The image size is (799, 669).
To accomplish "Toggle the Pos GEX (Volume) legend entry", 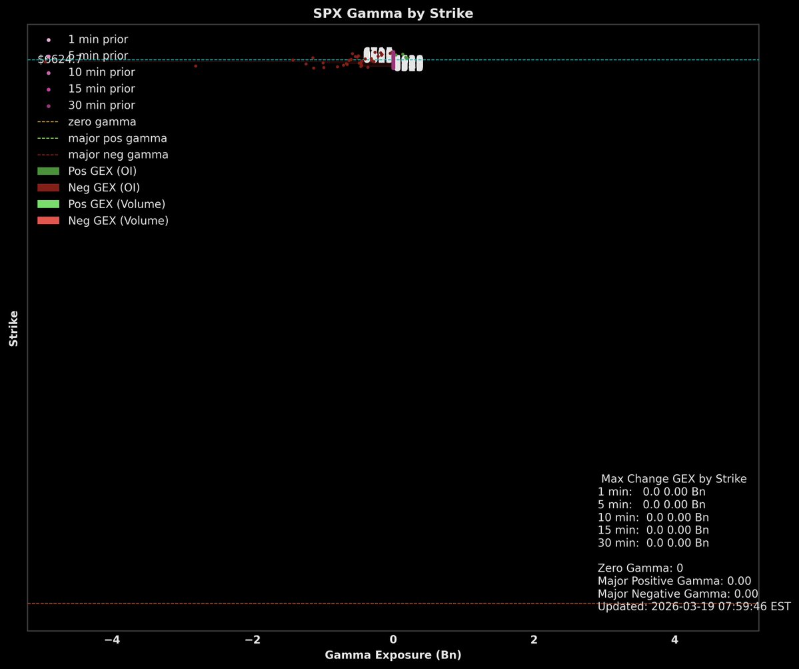I will 107,204.
